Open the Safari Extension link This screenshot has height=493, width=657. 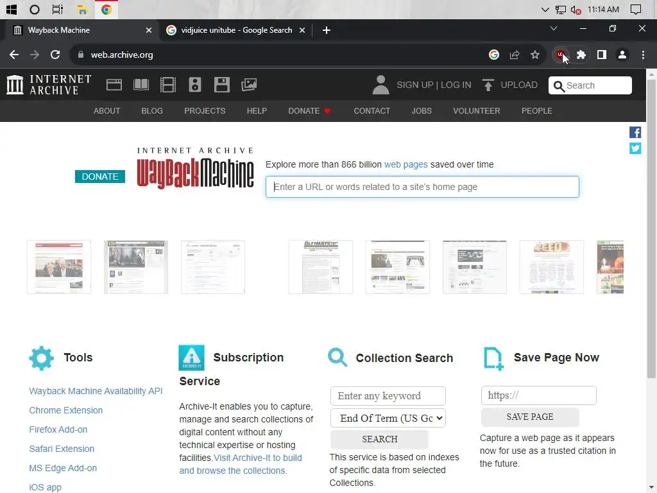click(x=62, y=449)
